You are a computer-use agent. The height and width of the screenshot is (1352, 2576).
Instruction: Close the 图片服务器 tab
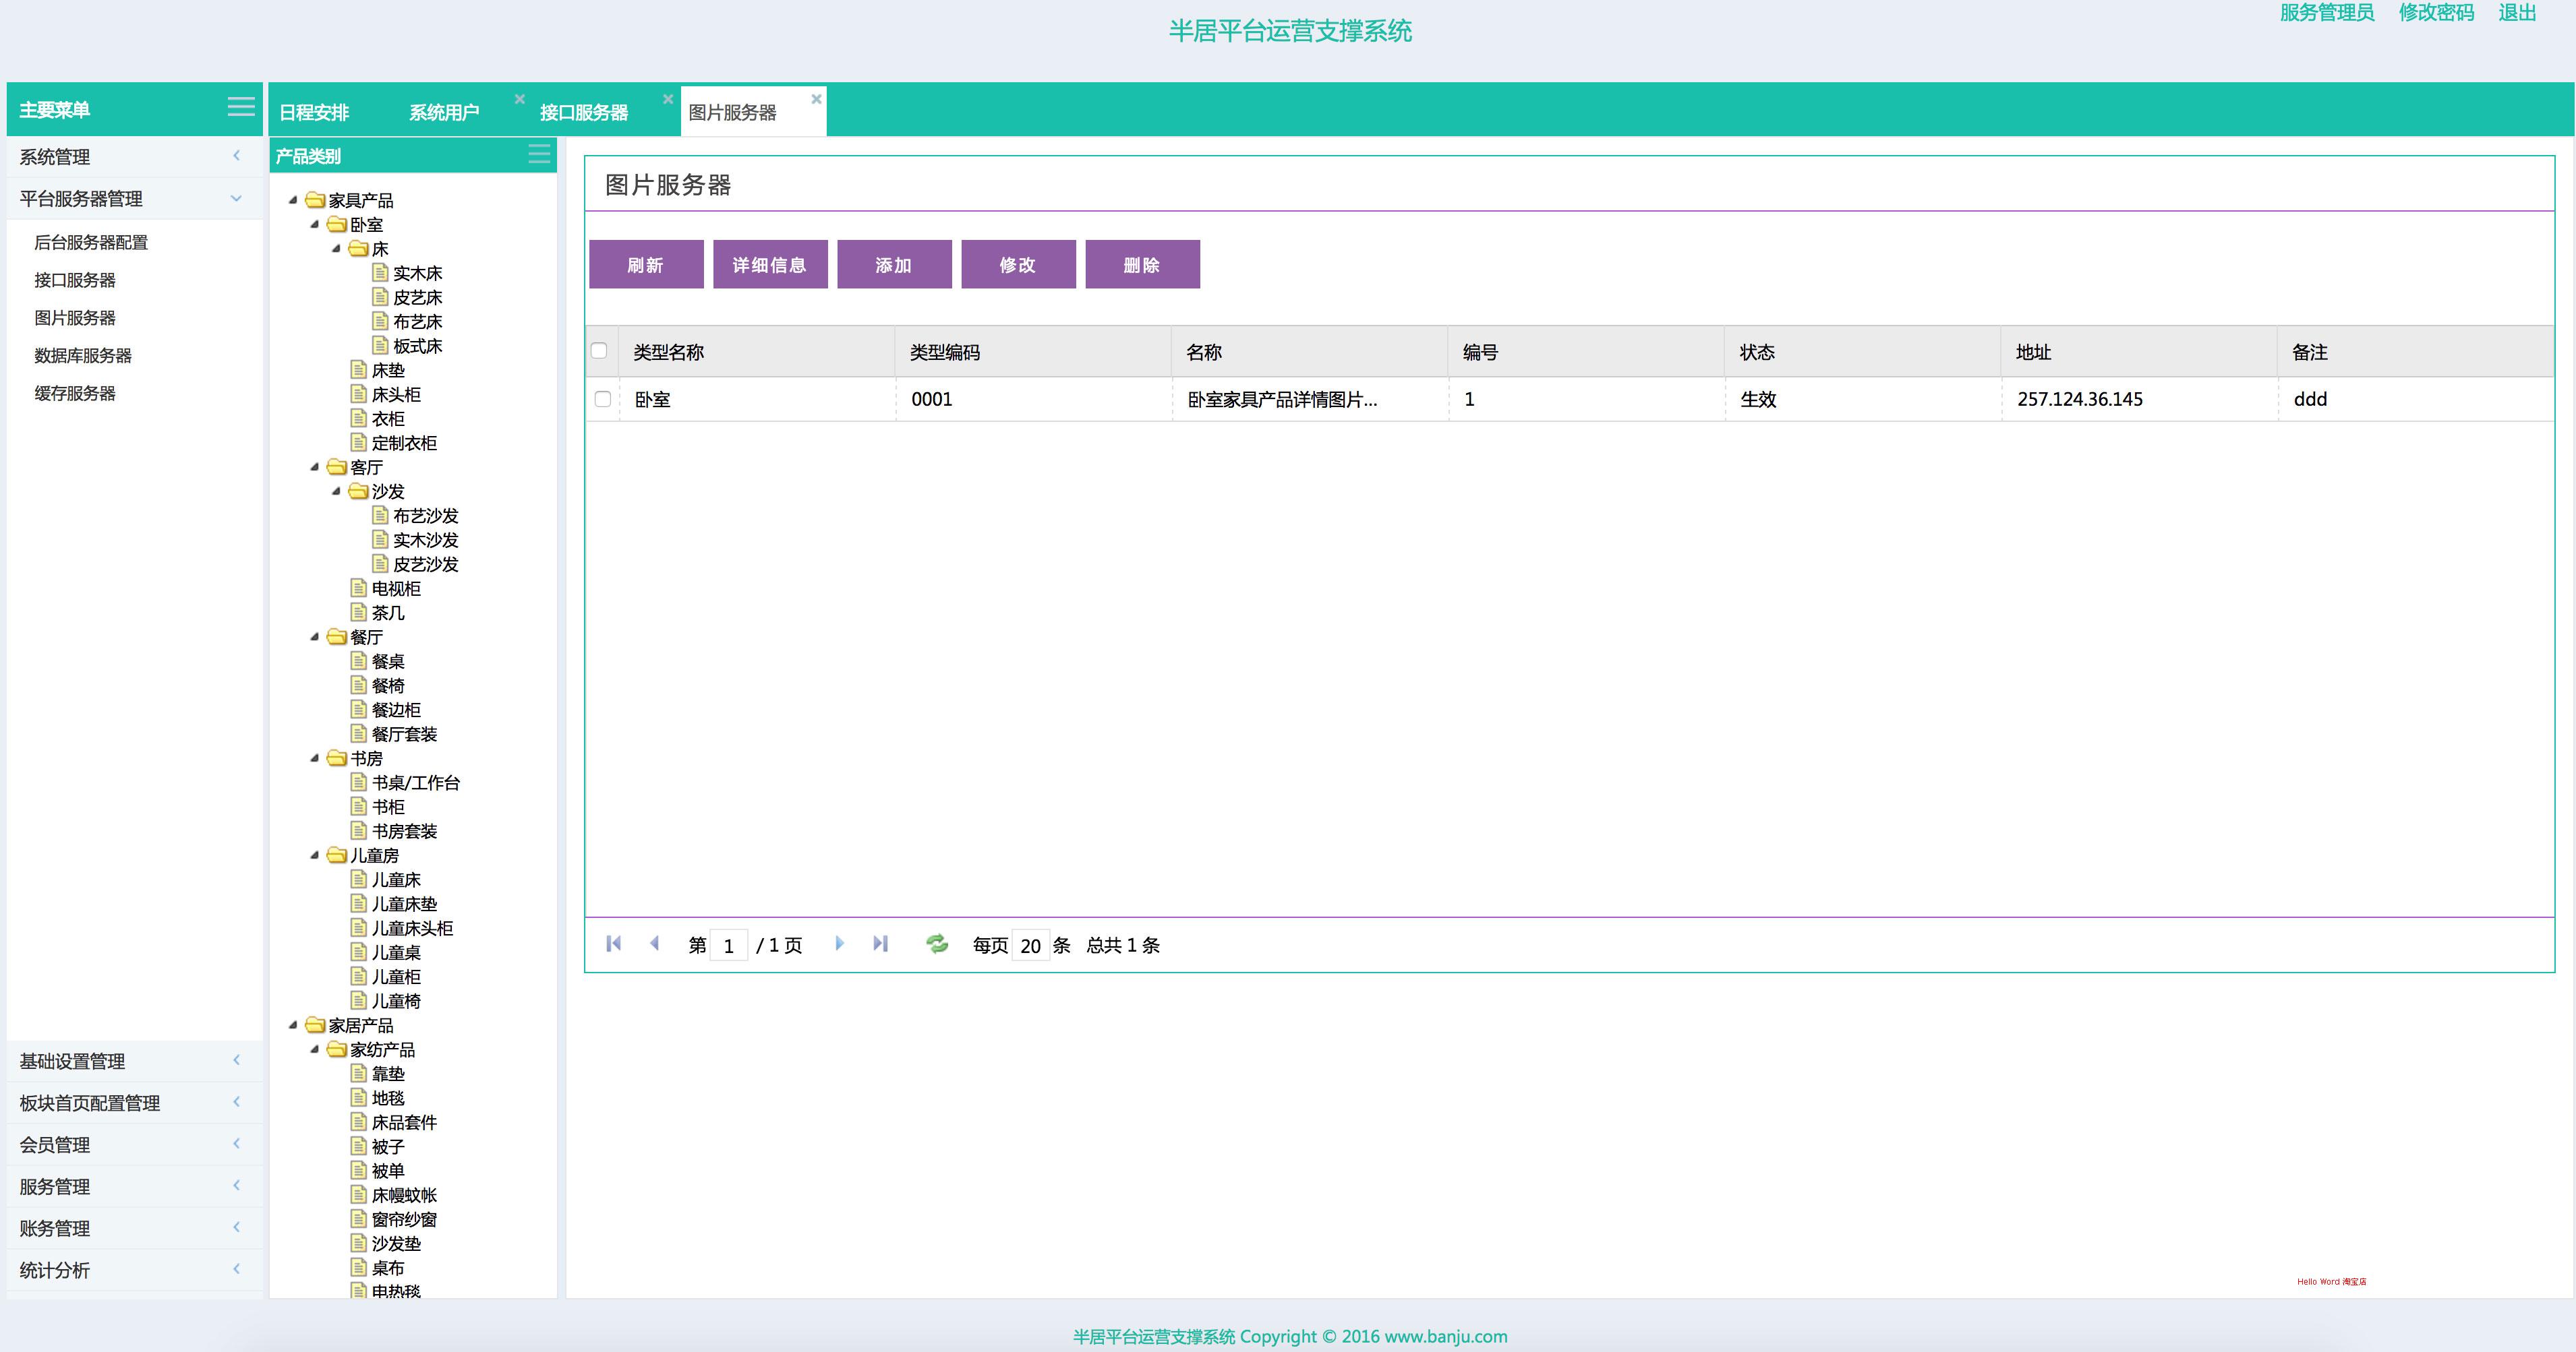point(816,99)
